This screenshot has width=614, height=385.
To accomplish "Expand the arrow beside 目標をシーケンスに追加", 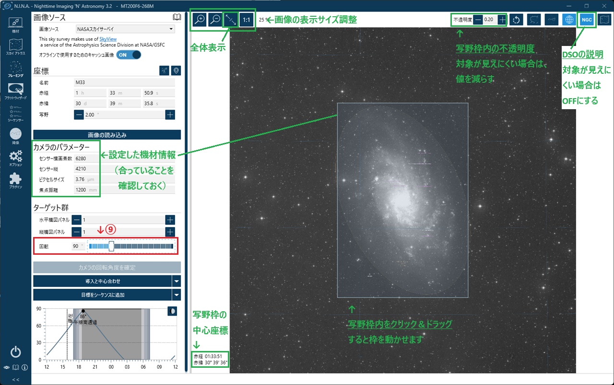I will pyautogui.click(x=177, y=294).
